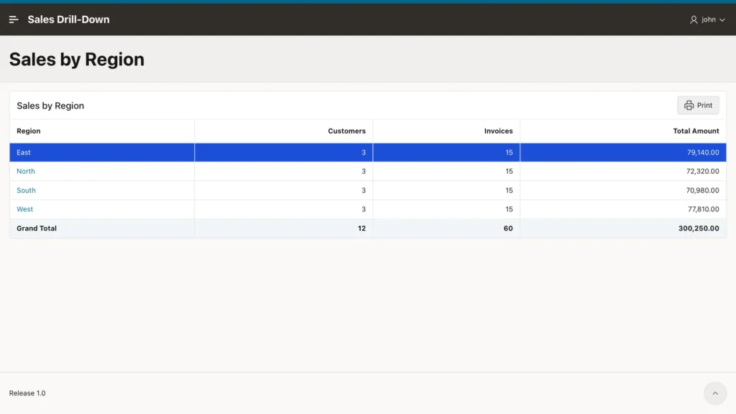Click the user profile icon beside john
The image size is (736, 414).
tap(694, 19)
